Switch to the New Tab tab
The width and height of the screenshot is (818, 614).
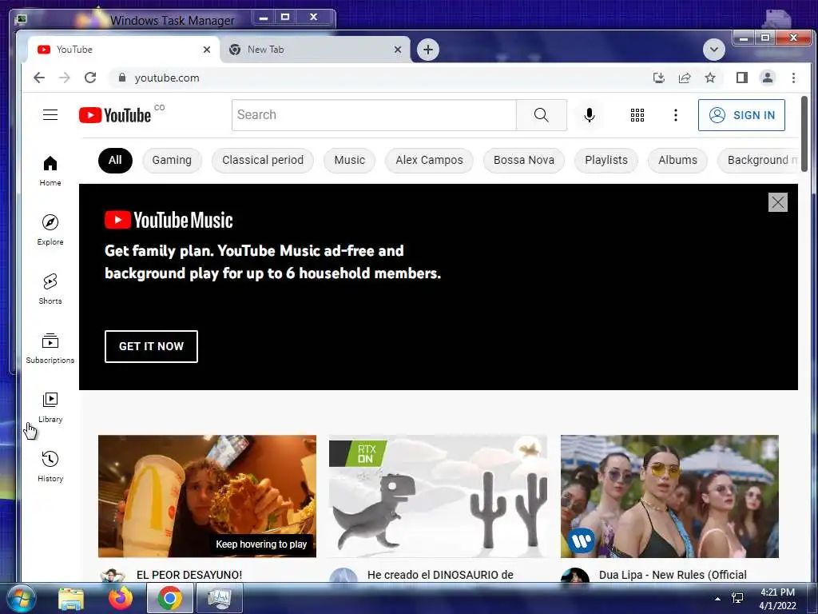pos(315,50)
